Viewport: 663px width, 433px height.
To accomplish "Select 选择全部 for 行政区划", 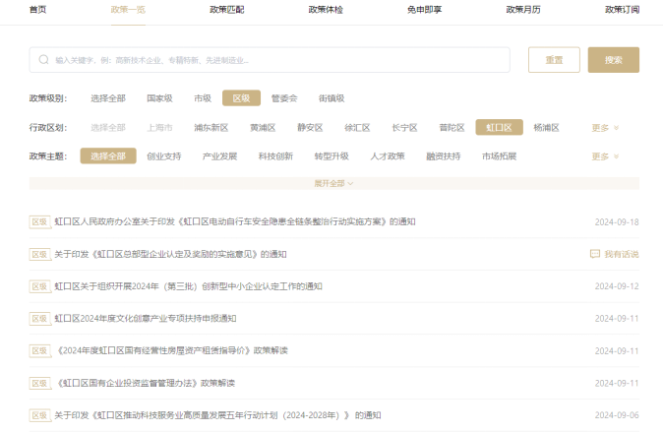I will click(x=108, y=127).
